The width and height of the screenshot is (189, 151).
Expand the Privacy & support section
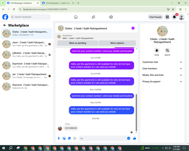(x=162, y=82)
